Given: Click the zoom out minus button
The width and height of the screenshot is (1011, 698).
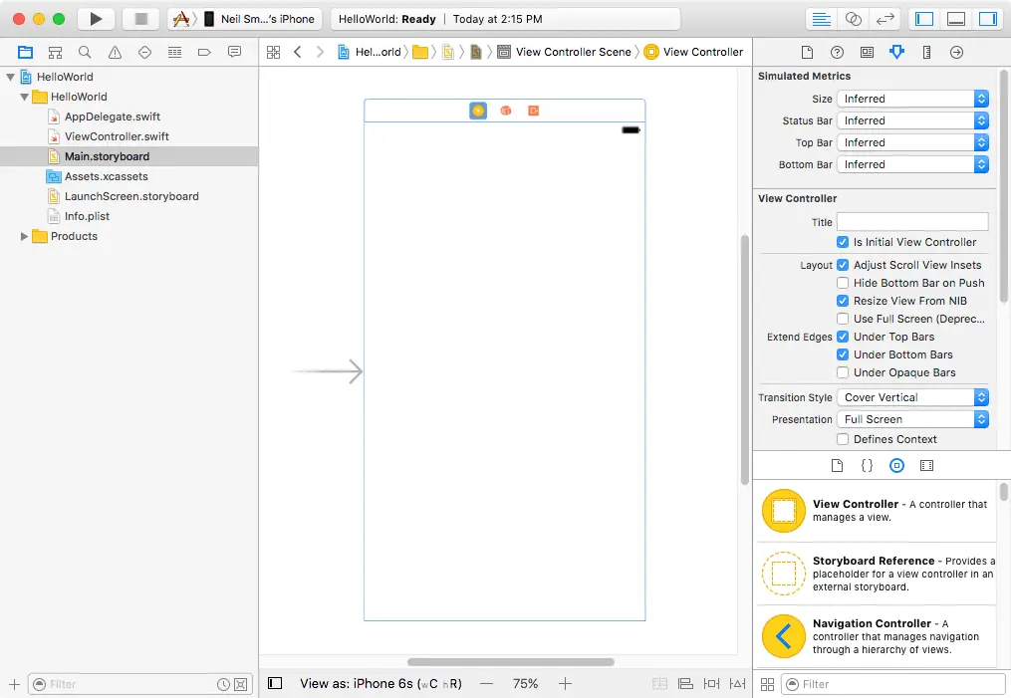Looking at the screenshot, I should pyautogui.click(x=486, y=684).
